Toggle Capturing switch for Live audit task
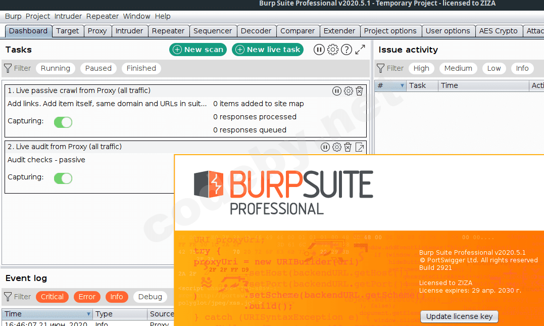 63,178
